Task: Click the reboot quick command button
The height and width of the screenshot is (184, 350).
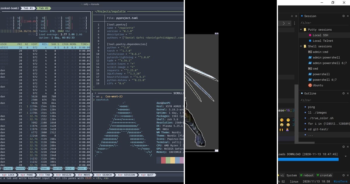Action: coord(306,175)
